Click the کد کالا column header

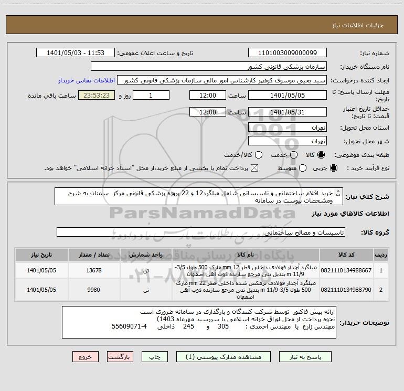(346, 255)
